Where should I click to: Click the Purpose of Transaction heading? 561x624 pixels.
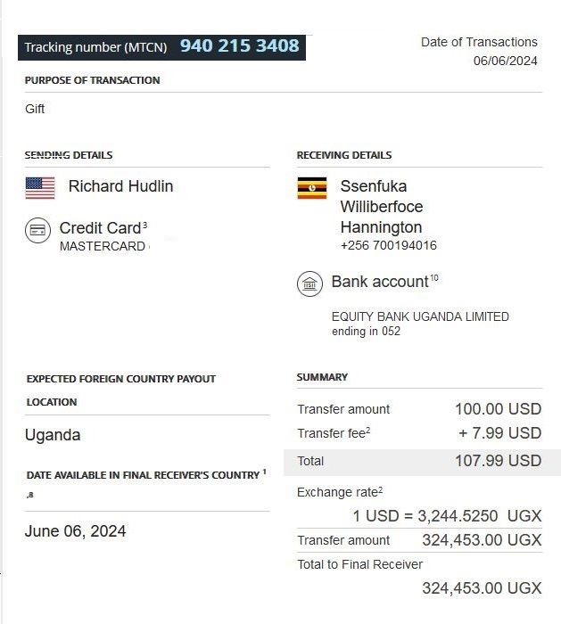[x=92, y=80]
